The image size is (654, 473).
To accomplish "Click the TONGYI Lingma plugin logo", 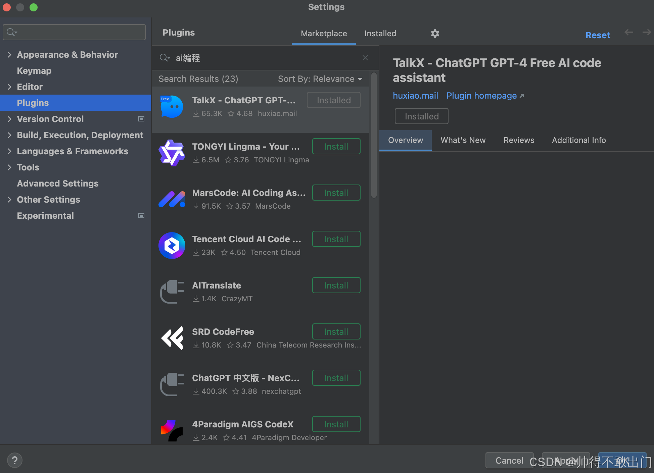I will point(172,153).
